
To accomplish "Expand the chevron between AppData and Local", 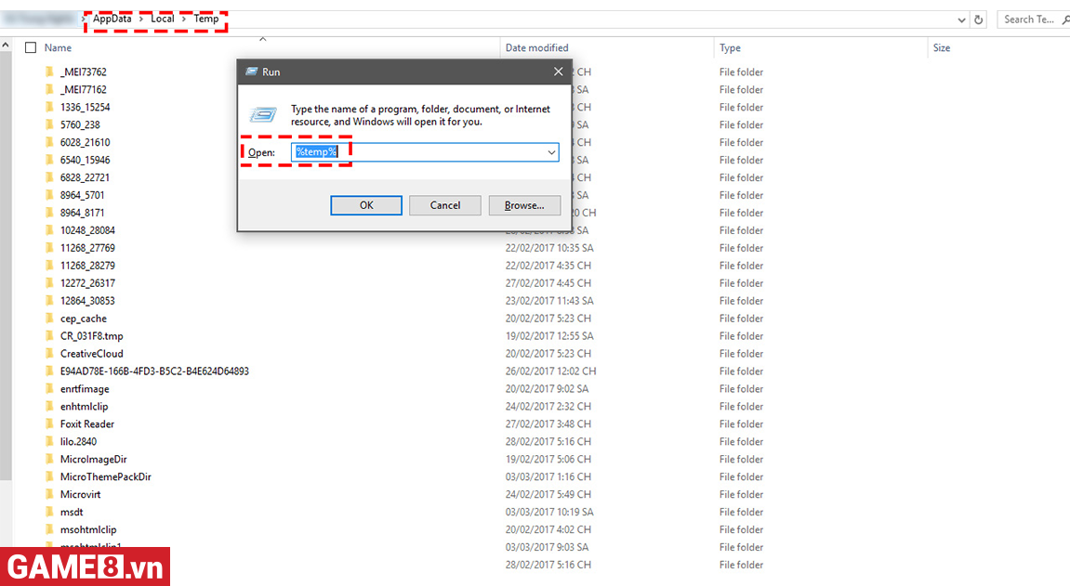I will (x=141, y=20).
